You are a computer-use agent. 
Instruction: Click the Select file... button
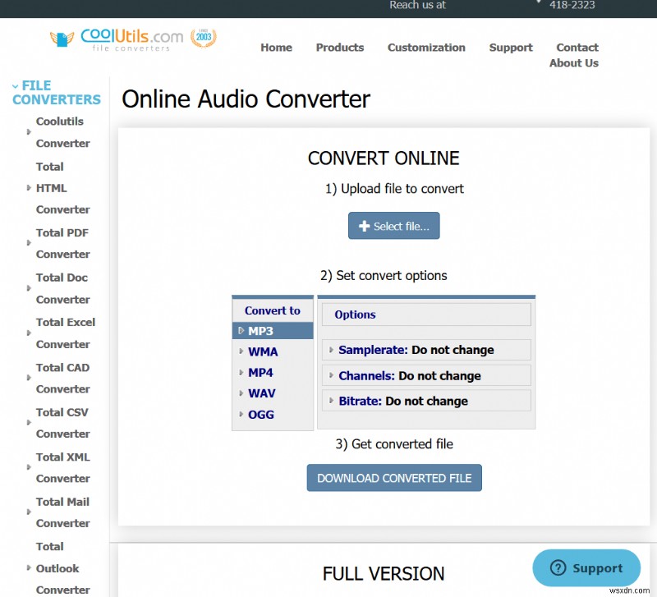pyautogui.click(x=394, y=226)
